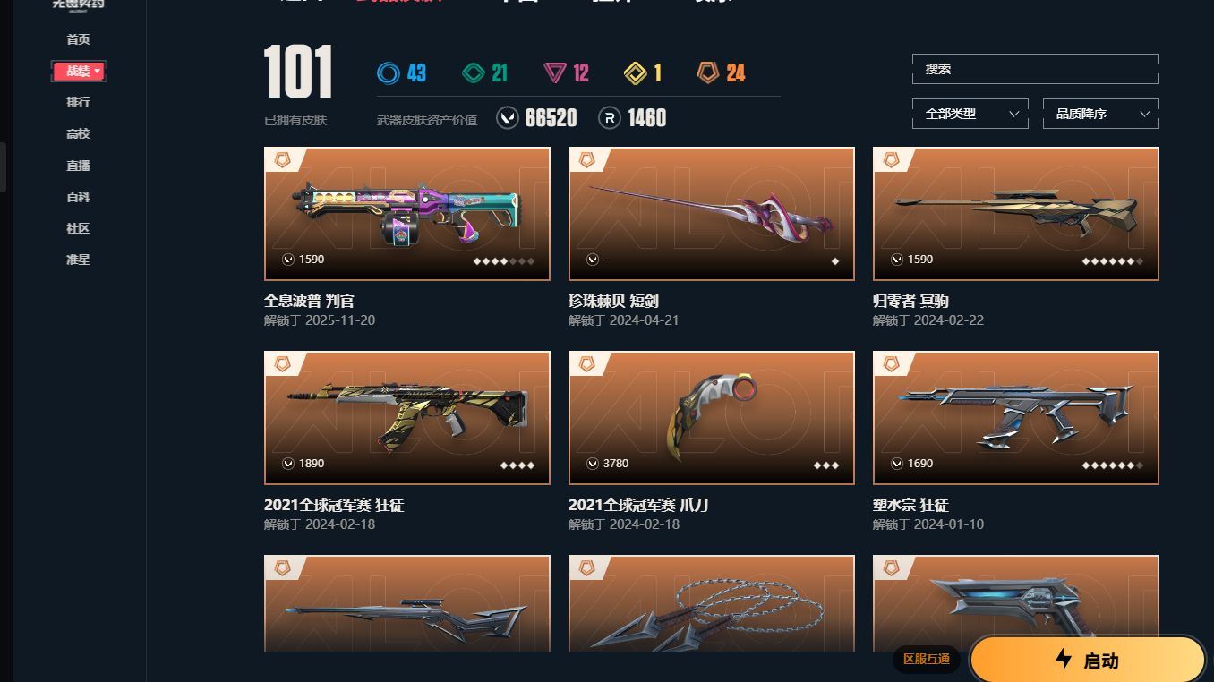Open the 全部类型 type filter dropdown

(x=970, y=114)
